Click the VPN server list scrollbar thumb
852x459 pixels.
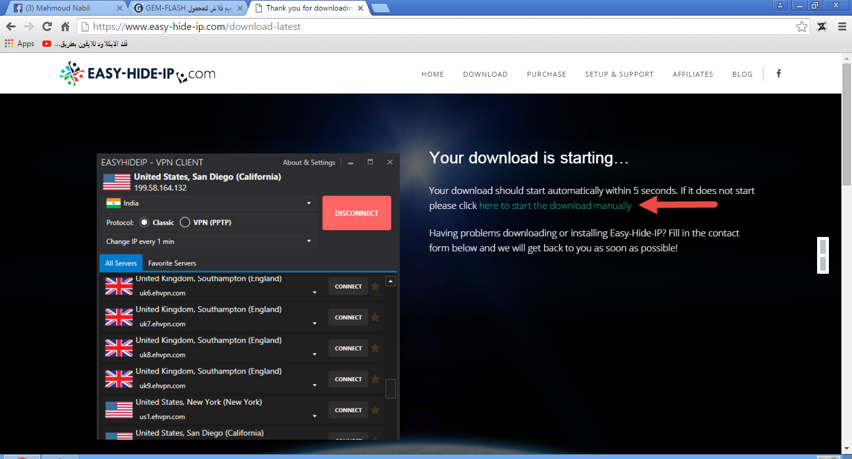(x=391, y=389)
